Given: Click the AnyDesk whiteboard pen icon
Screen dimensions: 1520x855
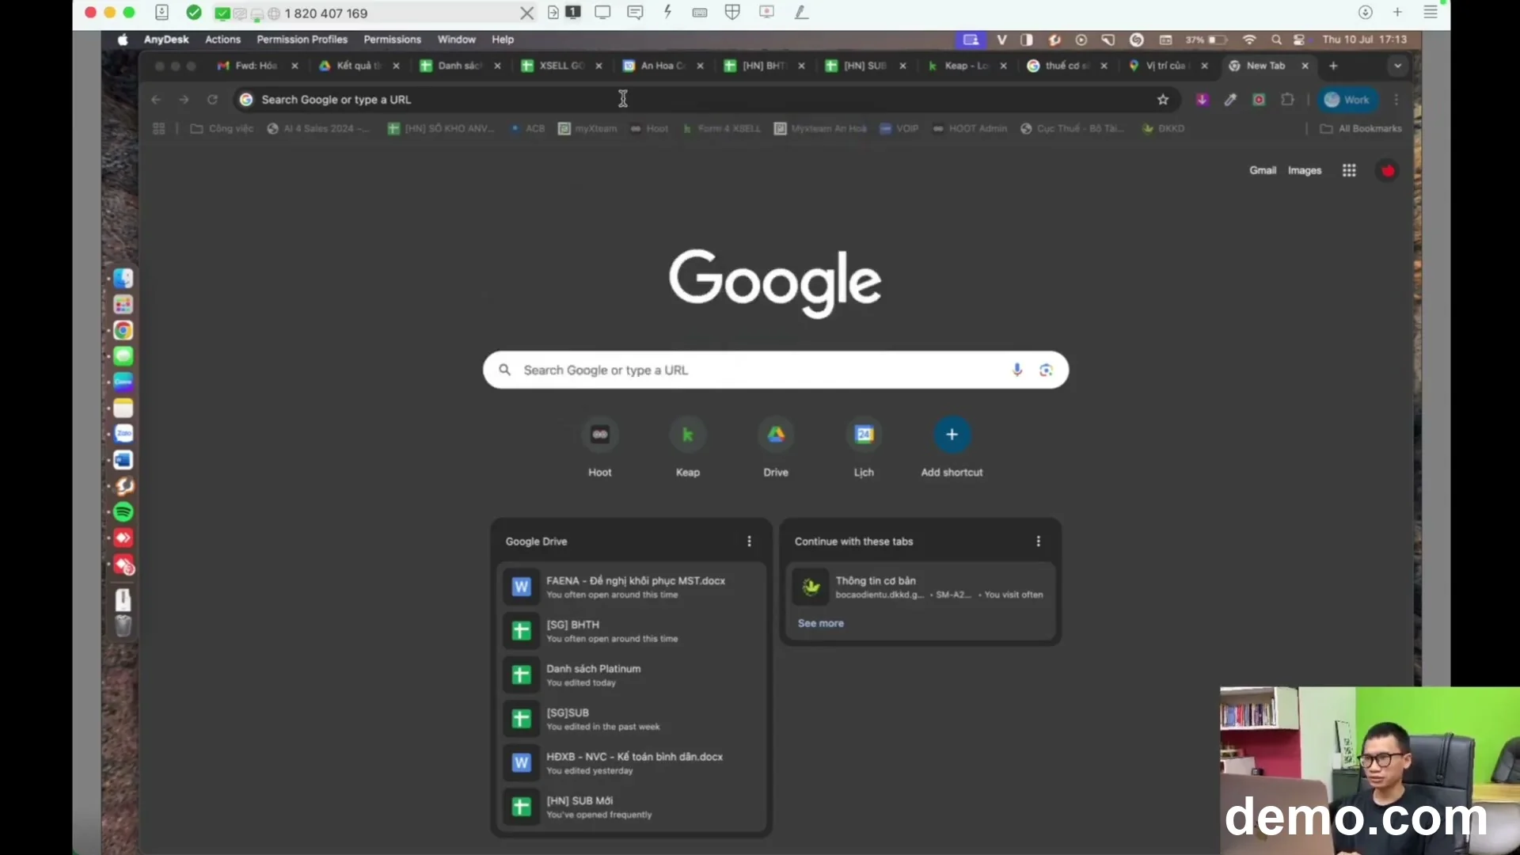Looking at the screenshot, I should click(801, 13).
